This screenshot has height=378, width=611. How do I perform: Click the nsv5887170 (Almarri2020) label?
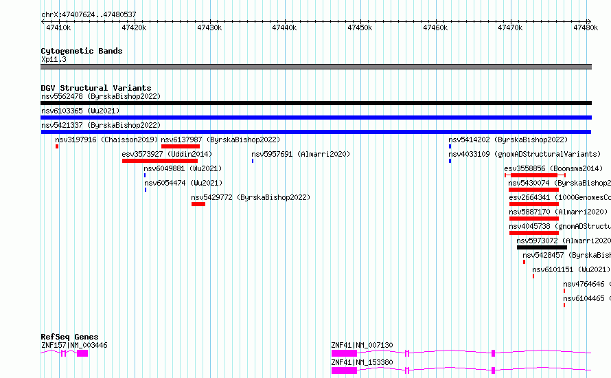click(558, 212)
